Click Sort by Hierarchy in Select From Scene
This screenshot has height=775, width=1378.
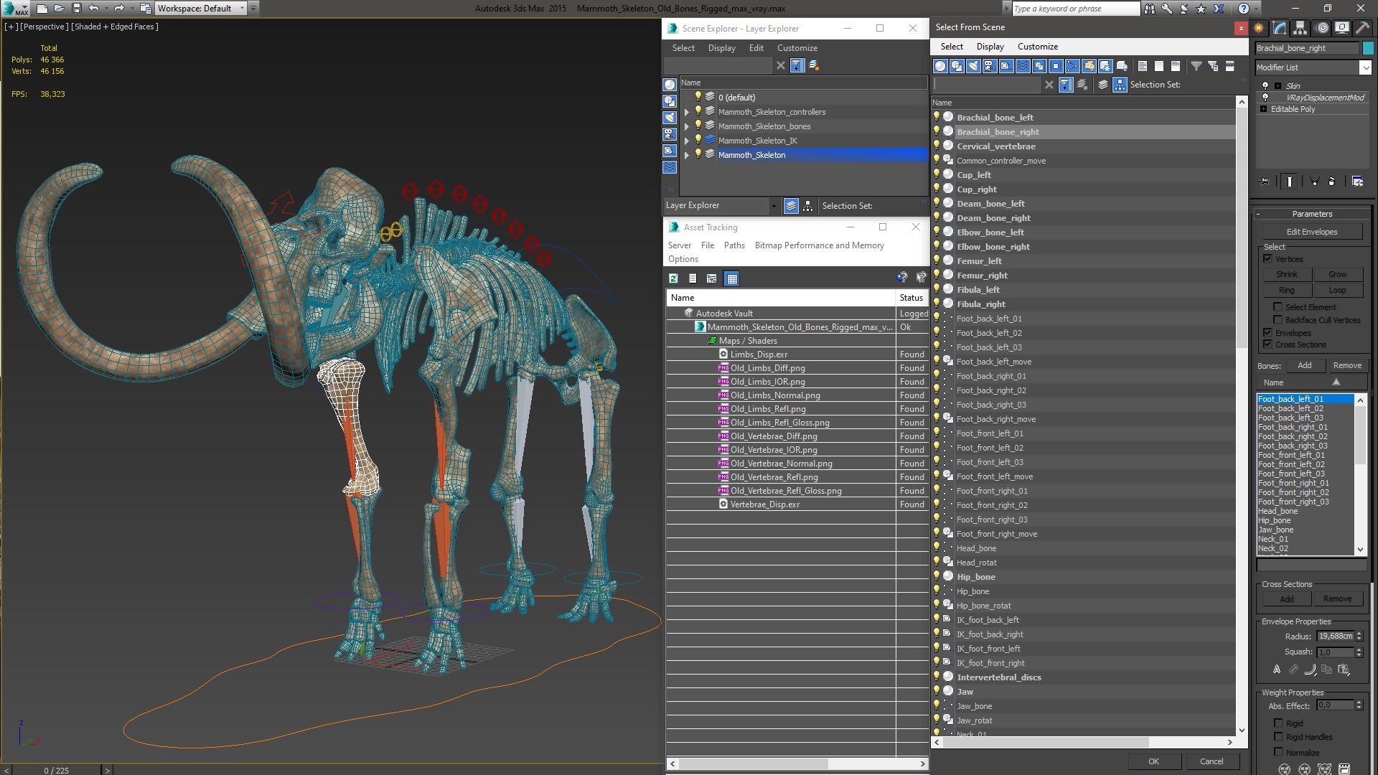1120,85
